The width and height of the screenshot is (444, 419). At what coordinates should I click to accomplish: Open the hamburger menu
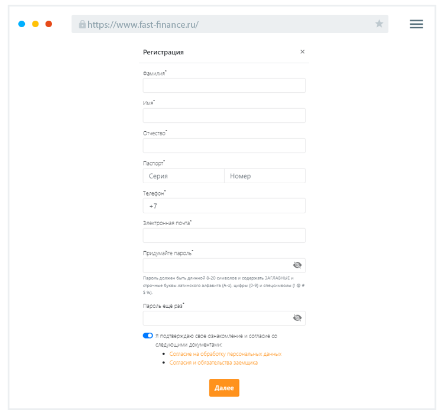point(416,24)
